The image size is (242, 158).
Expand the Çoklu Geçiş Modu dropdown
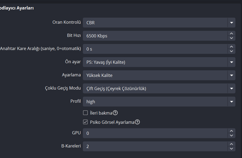[x=231, y=88]
